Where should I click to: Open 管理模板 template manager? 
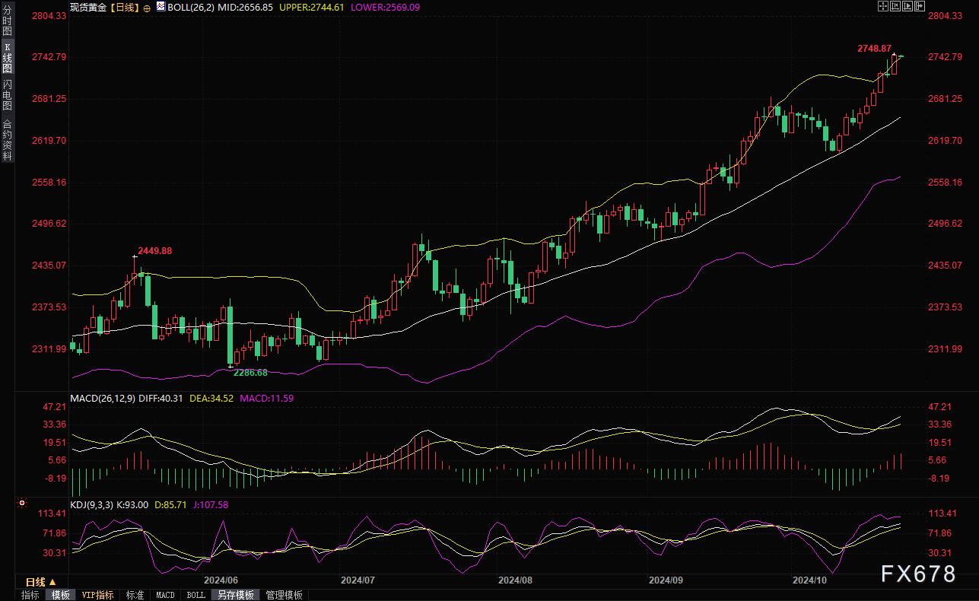(x=284, y=595)
